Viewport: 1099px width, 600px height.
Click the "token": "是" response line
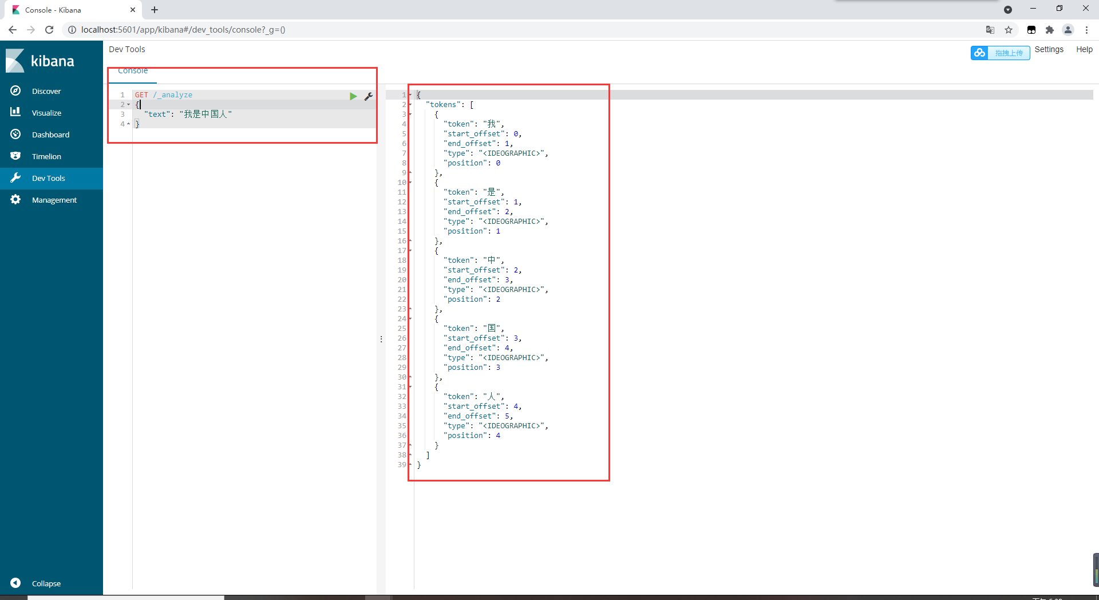pos(473,192)
